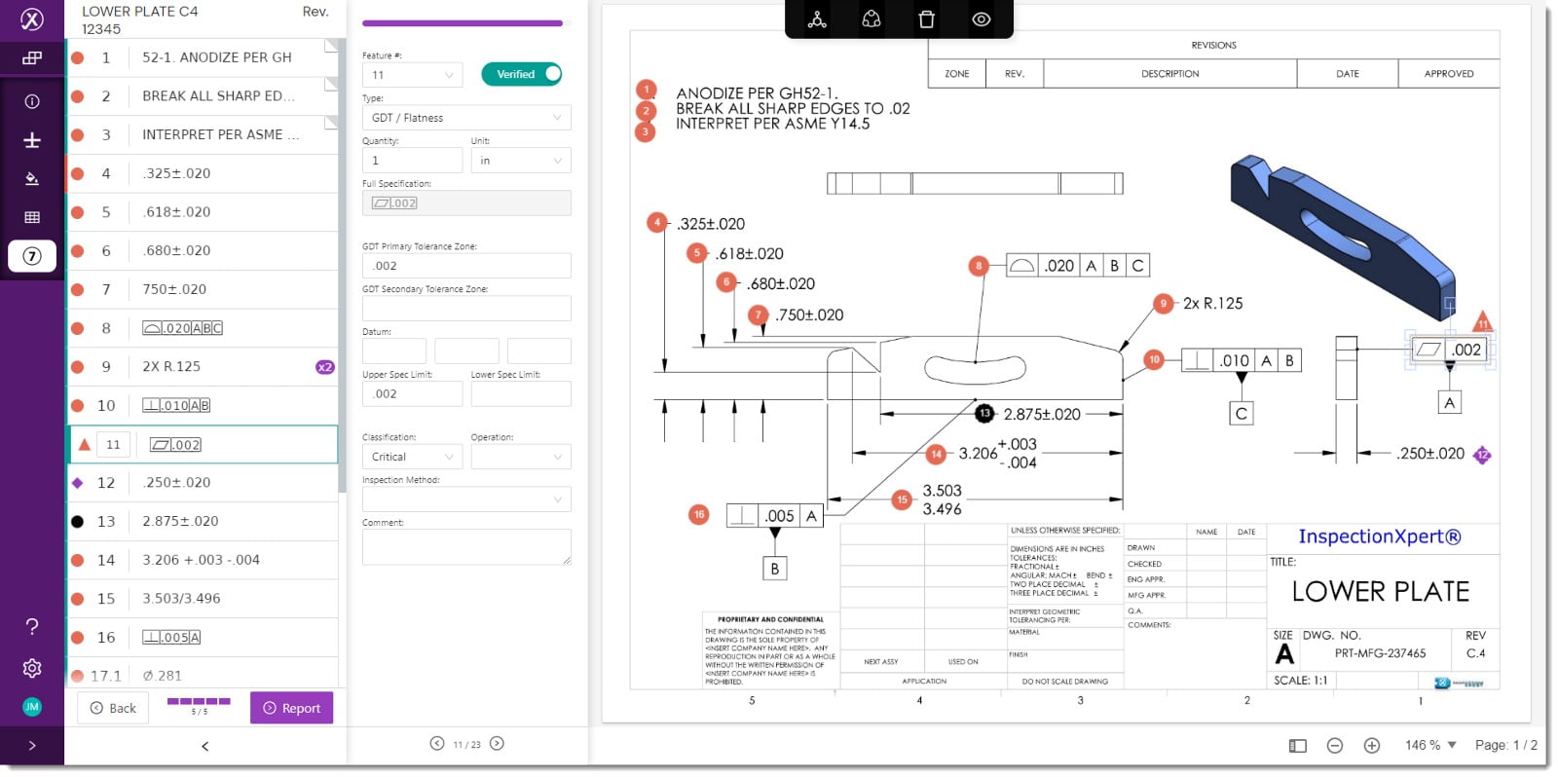The image size is (1558, 777).
Task: Click the Comment text field
Action: (466, 547)
